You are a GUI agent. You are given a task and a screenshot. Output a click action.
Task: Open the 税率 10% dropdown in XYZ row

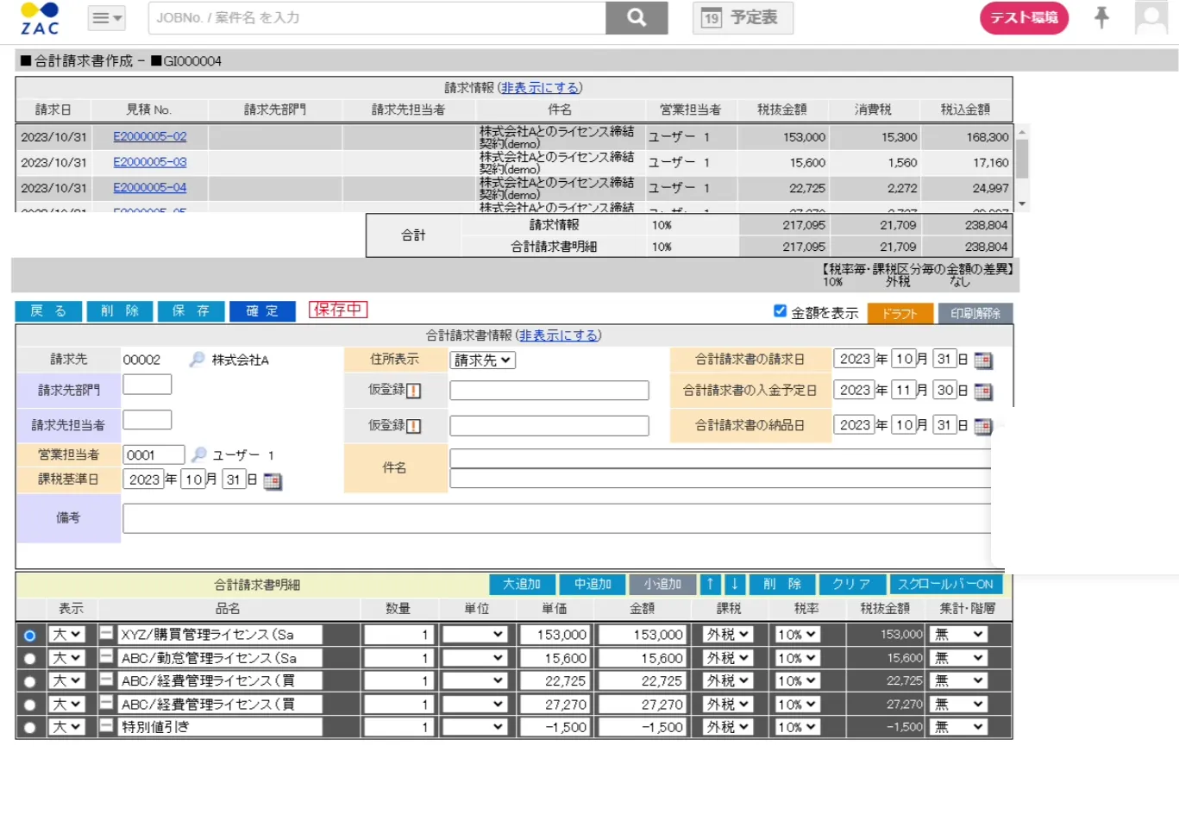pyautogui.click(x=797, y=635)
